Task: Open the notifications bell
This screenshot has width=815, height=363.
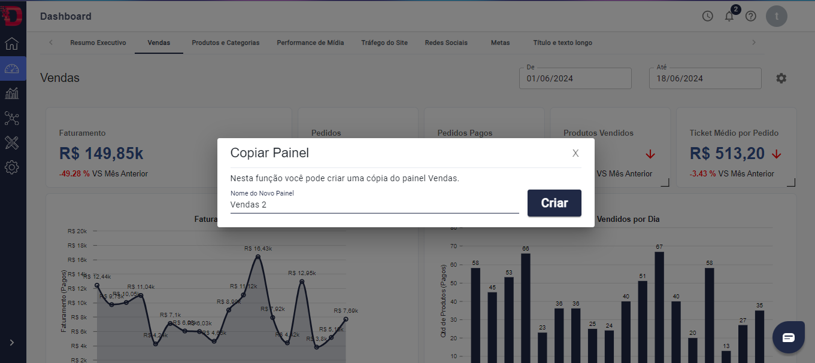Action: click(729, 16)
